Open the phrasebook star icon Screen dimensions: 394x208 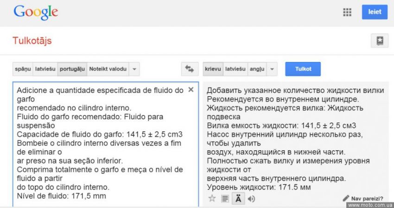[380, 41]
